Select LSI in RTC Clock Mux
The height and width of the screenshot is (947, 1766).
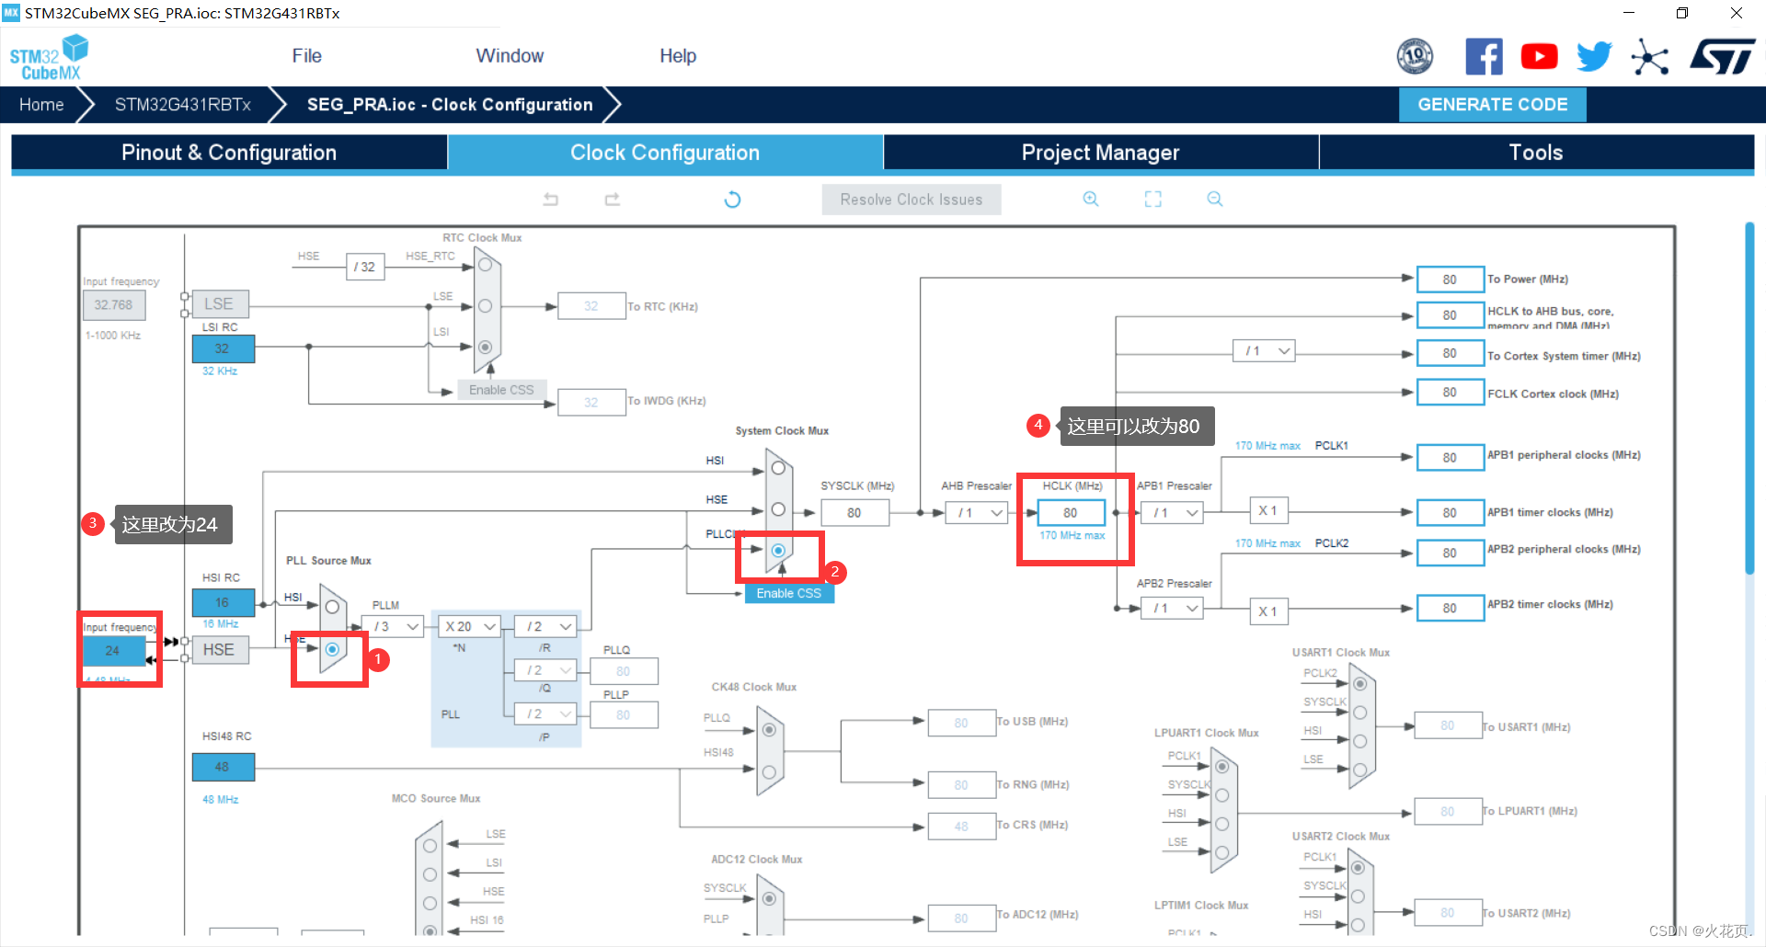(x=486, y=347)
